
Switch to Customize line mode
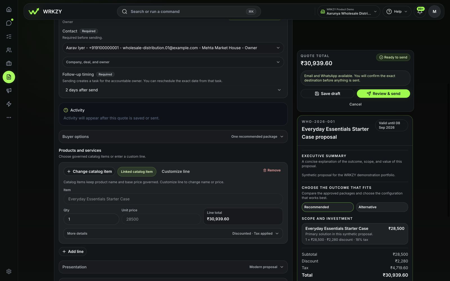[x=175, y=171]
